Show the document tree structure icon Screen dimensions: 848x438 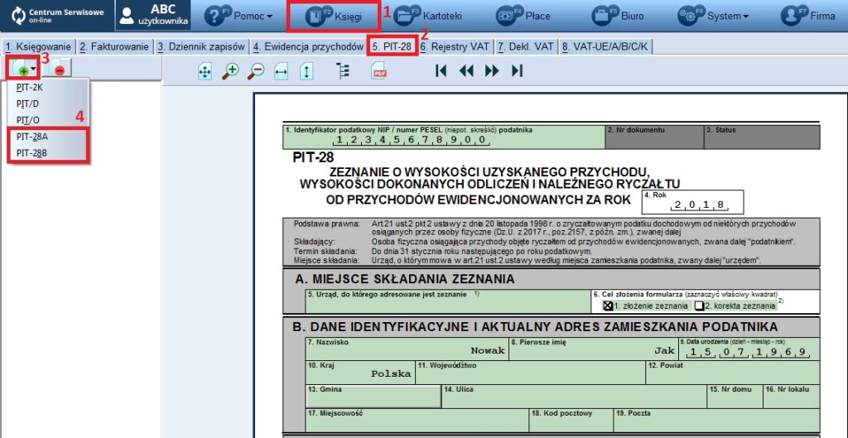click(x=343, y=71)
